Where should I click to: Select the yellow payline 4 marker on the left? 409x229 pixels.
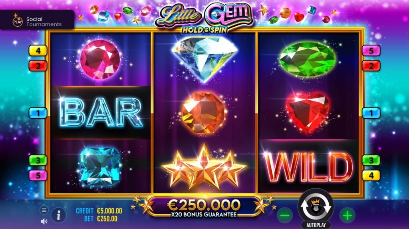tap(38, 51)
